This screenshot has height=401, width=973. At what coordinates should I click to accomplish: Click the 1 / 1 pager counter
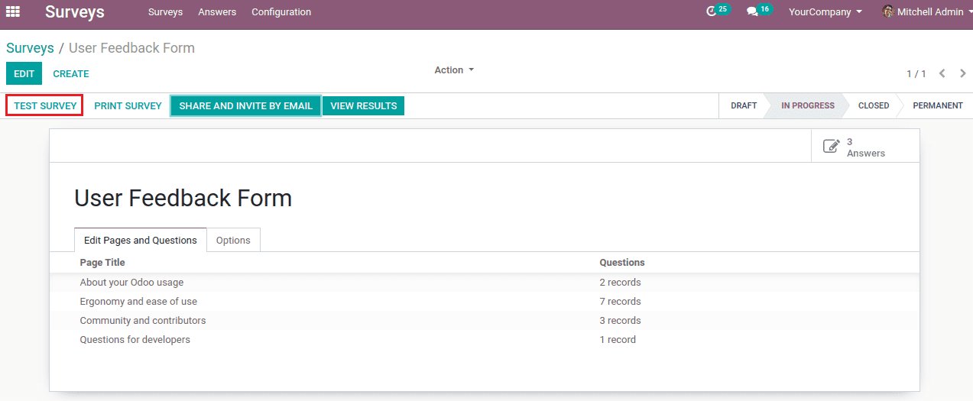point(916,74)
